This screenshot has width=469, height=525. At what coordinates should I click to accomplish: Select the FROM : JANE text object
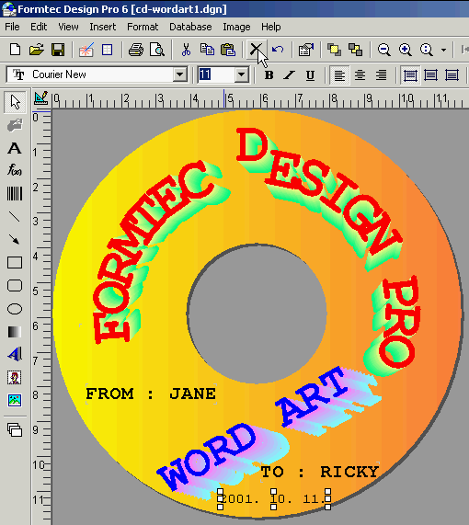coord(151,394)
